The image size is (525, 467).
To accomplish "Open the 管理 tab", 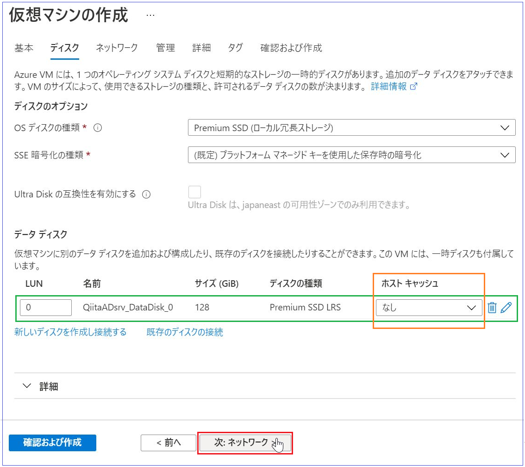I will click(x=165, y=48).
